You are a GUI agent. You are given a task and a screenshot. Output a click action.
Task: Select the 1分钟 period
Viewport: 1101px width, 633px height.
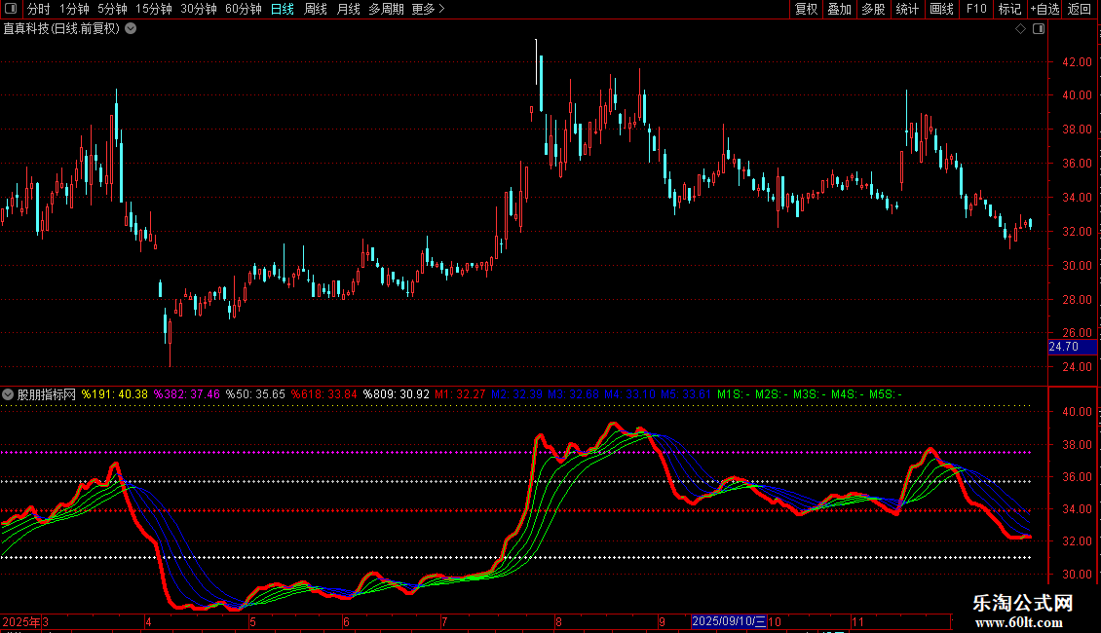tap(74, 9)
